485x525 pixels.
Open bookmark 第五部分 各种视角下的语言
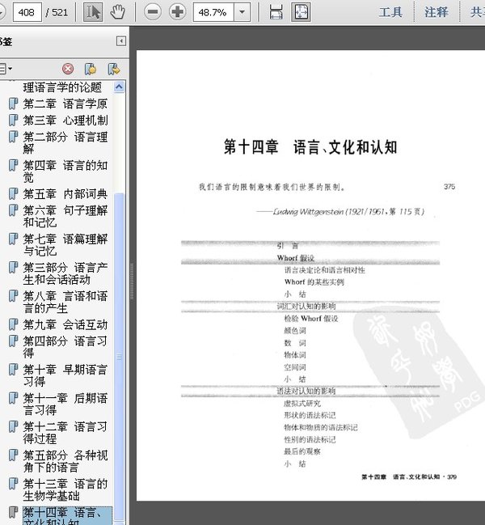coord(65,461)
